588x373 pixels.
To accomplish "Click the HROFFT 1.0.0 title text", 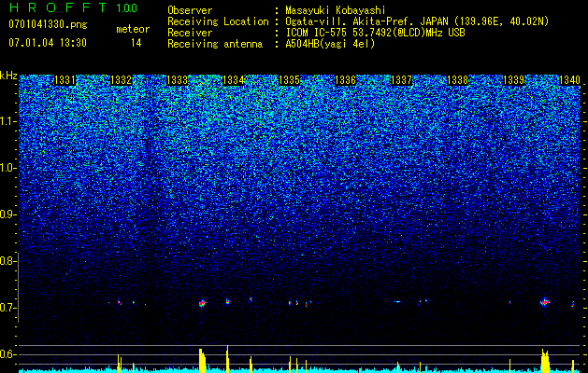I will pyautogui.click(x=74, y=7).
